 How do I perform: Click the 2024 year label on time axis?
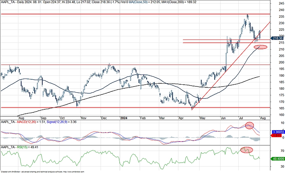124,118
